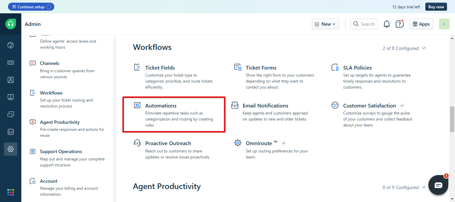Click the Customer Satisfaction configured checkmark

point(402,105)
